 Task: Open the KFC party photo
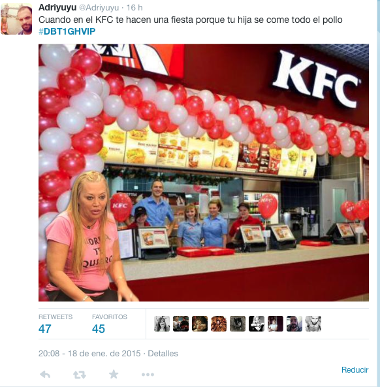click(204, 172)
